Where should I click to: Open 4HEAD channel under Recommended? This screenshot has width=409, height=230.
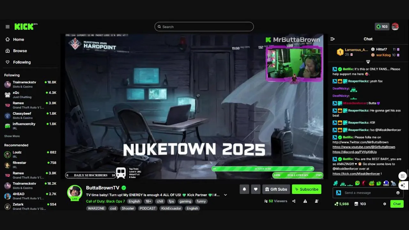pyautogui.click(x=30, y=196)
